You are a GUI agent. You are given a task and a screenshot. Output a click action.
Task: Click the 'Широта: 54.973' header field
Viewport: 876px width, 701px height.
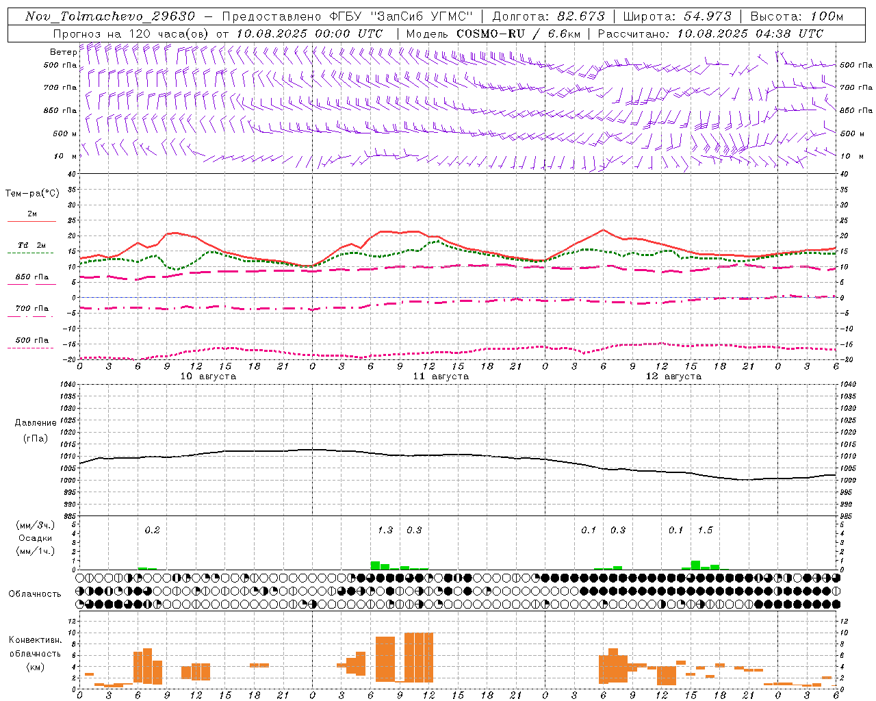[x=678, y=16]
